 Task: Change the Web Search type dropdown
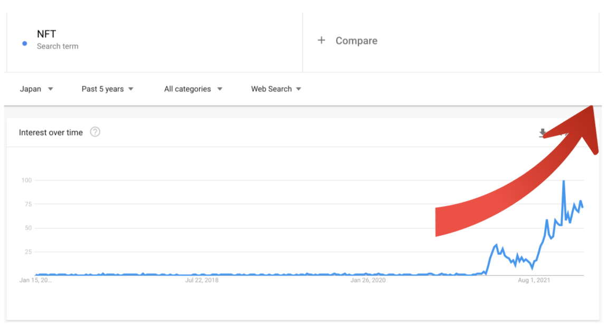tap(276, 89)
